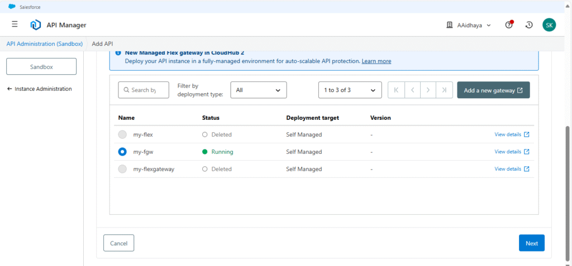This screenshot has height=266, width=572.
Task: Click the Running status of my-fgw
Action: (218, 152)
